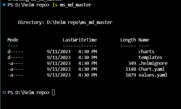The height and width of the screenshot is (109, 181).
Task: Click the charts directory name
Action: coord(146,51)
